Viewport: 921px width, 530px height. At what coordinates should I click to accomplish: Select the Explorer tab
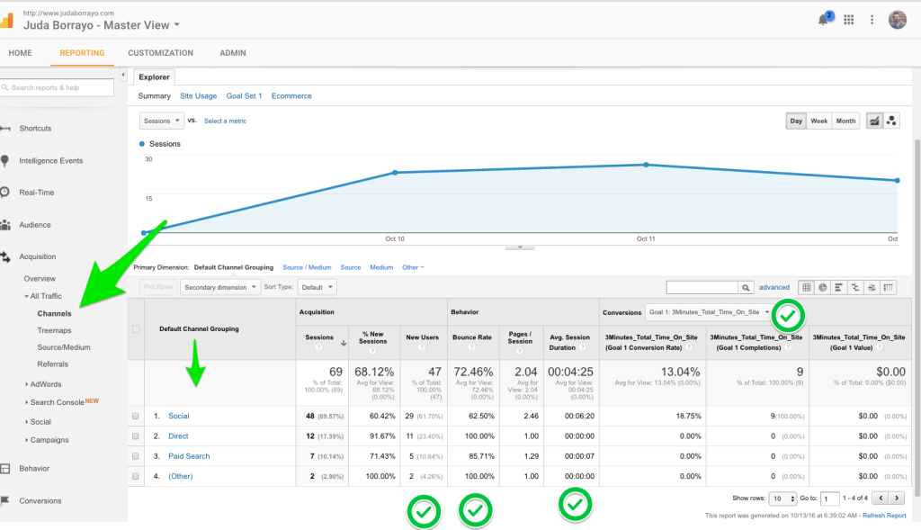pos(154,77)
